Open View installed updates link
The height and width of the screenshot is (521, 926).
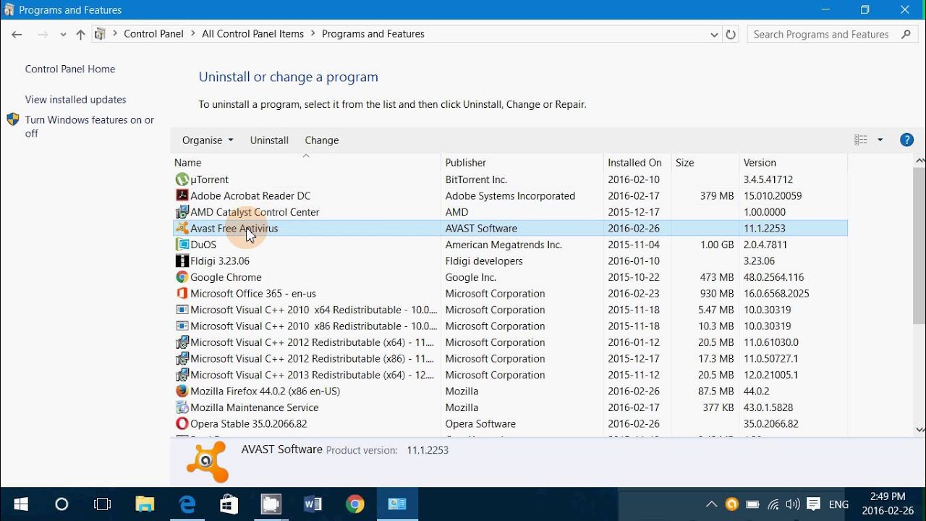tap(76, 100)
